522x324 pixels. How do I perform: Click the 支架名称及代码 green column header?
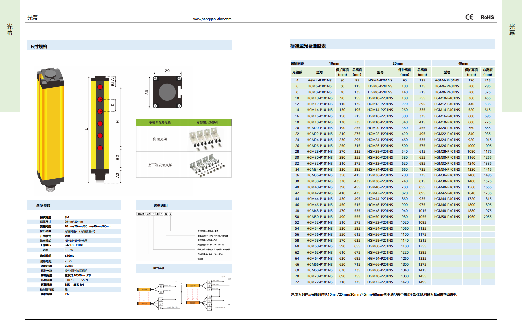pos(160,123)
